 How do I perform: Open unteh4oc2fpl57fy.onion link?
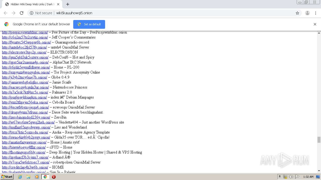(x=24, y=47)
